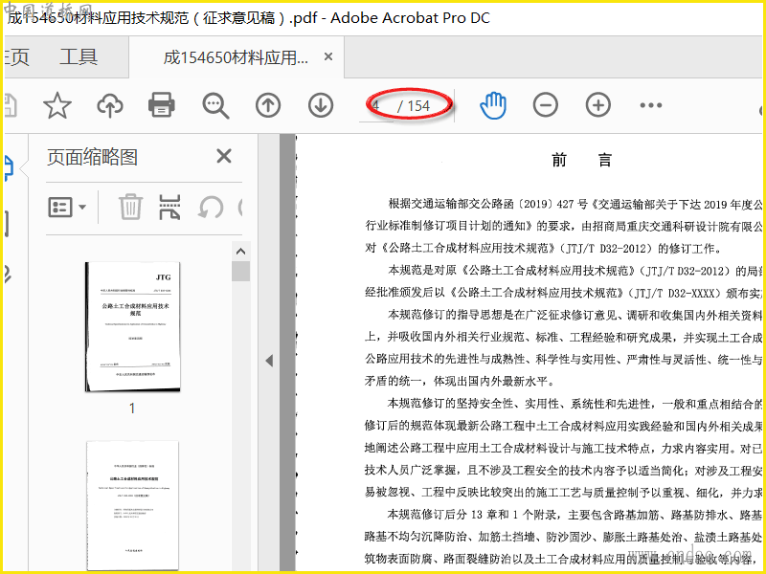The width and height of the screenshot is (766, 574).
Task: Open the home tab ending in 页
Action: [x=15, y=57]
